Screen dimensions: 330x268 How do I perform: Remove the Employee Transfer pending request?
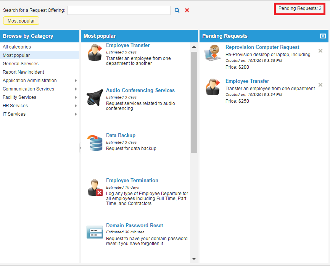click(x=320, y=85)
